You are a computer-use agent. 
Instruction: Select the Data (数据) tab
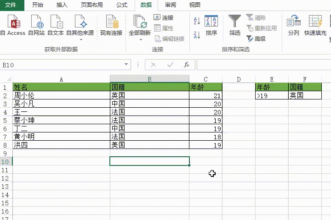coord(146,5)
